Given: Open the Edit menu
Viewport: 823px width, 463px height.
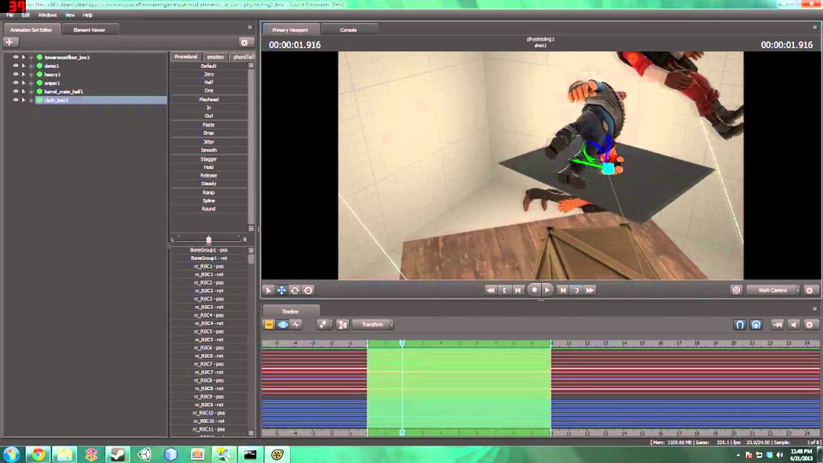Looking at the screenshot, I should point(26,15).
